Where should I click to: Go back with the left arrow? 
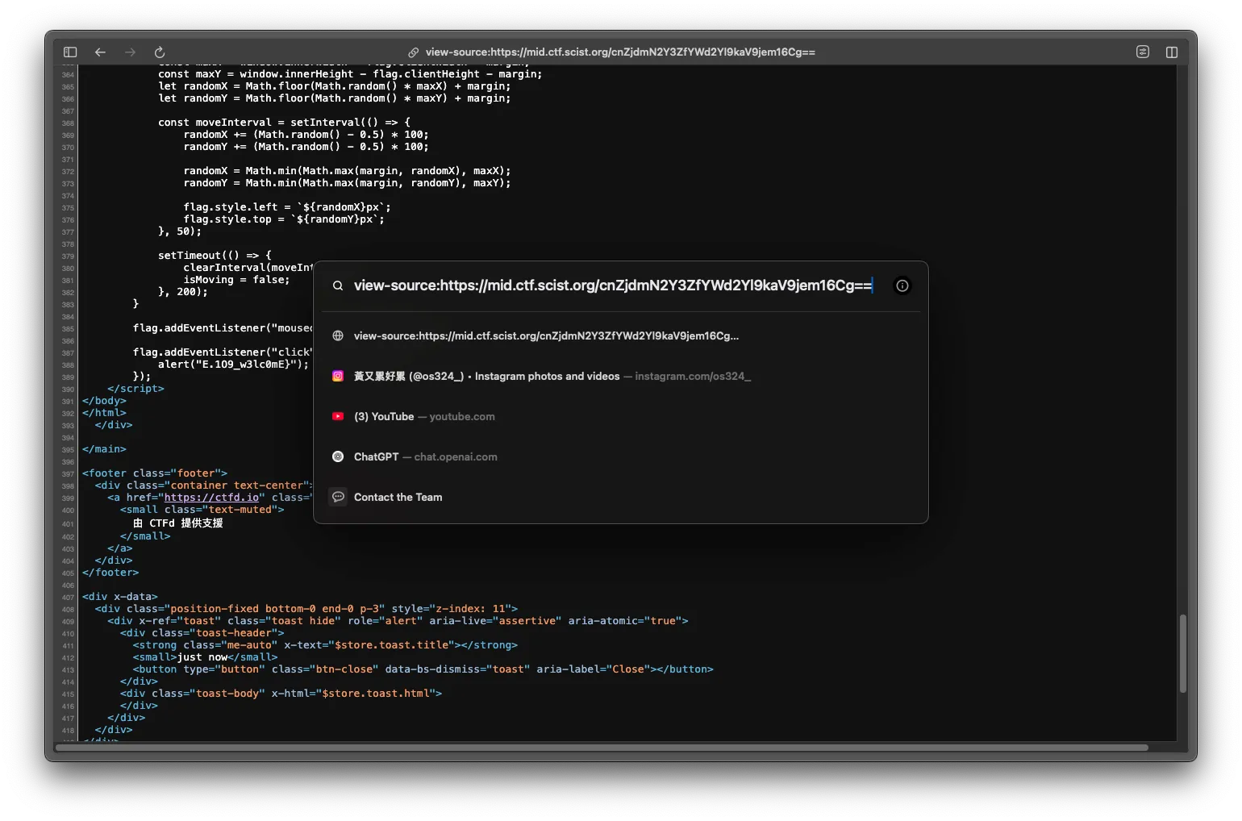click(100, 52)
